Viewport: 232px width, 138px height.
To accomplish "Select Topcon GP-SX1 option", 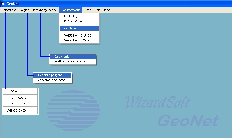I will coord(18,98).
